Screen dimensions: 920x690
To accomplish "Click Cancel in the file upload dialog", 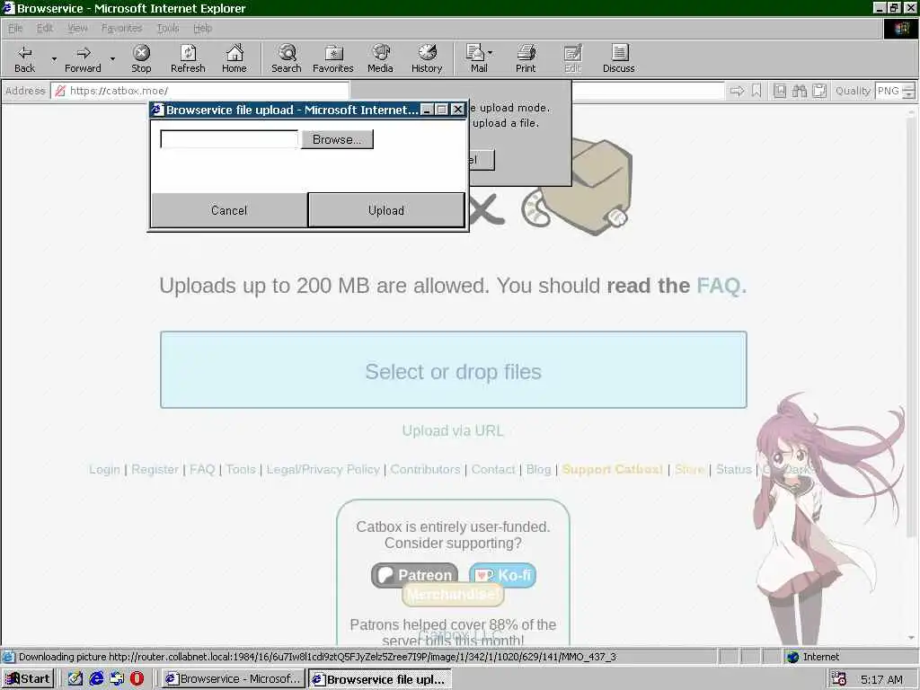I will pos(229,210).
